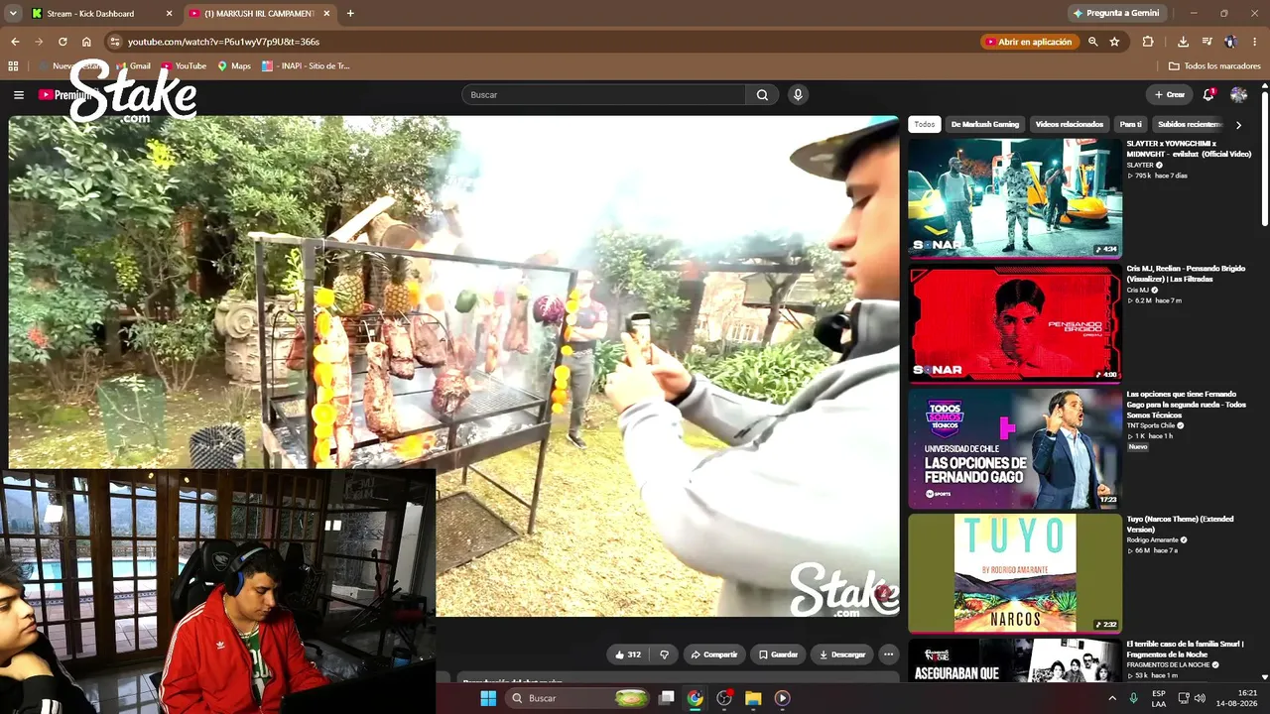The height and width of the screenshot is (714, 1270).
Task: Open the media player icon on the taskbar
Action: 782,698
